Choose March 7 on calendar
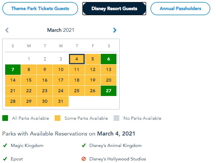Screen dimensions: 216x163 (x=13, y=70)
